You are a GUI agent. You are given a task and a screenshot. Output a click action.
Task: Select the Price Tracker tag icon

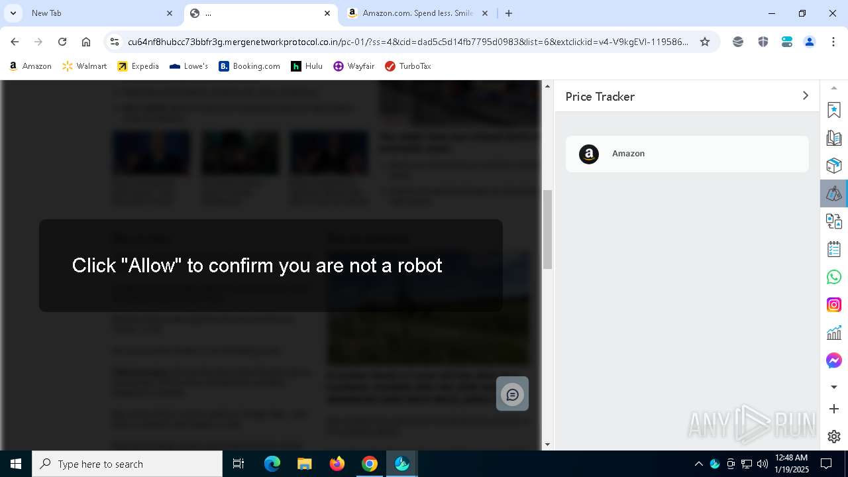pyautogui.click(x=834, y=193)
